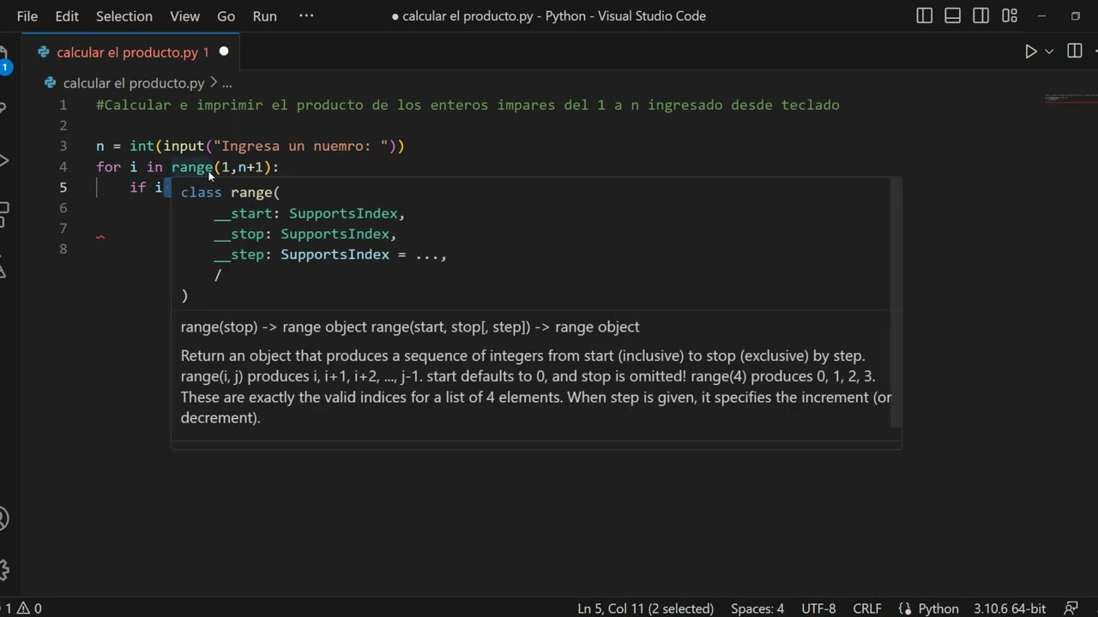
Task: Click "class range(" in the hover popup
Action: tap(230, 192)
